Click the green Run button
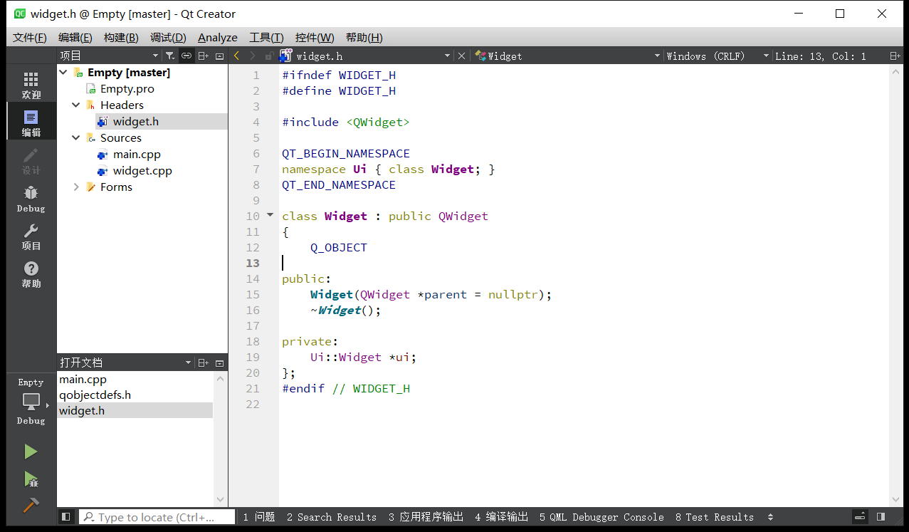Screen dimensions: 909x532 (x=31, y=452)
